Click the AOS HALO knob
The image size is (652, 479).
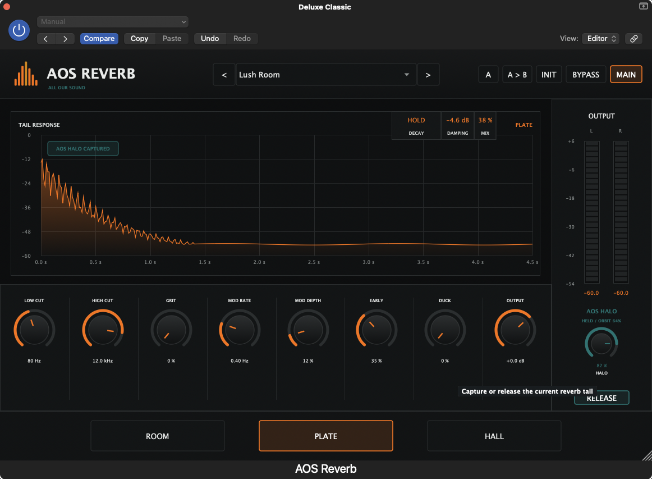[x=602, y=344]
